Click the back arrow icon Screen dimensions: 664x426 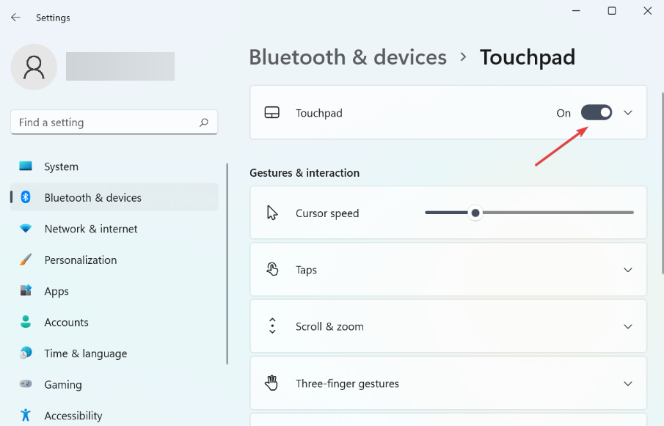[15, 18]
